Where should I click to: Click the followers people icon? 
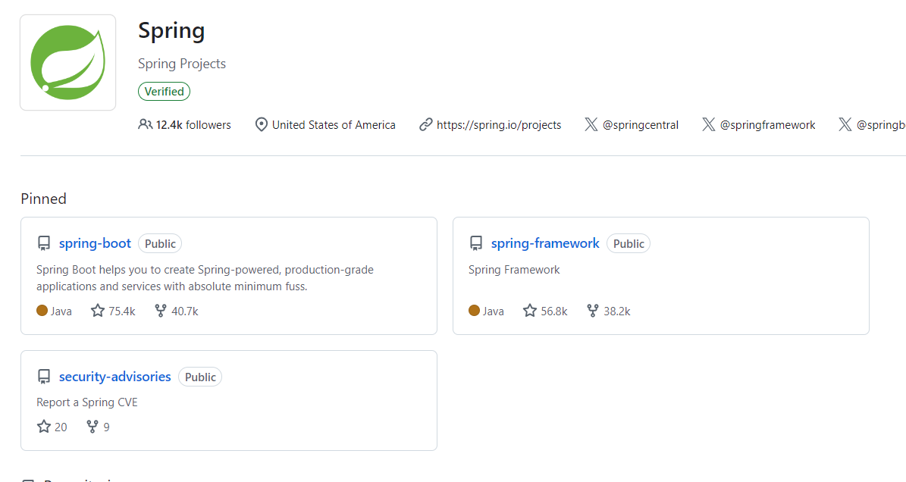145,124
